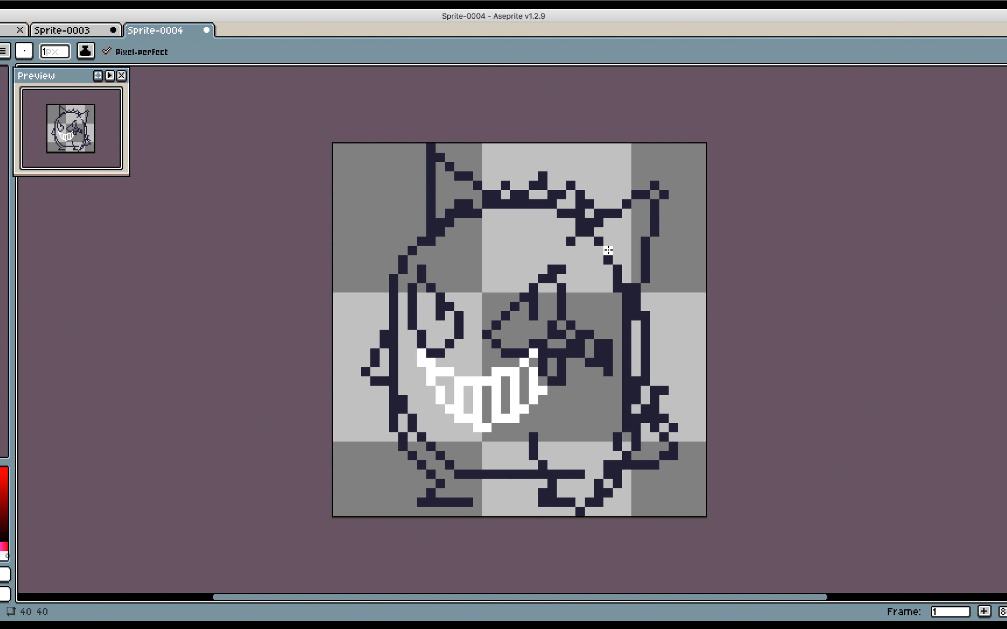Click the sprite size icon in status bar
1007x629 pixels.
pyautogui.click(x=10, y=611)
